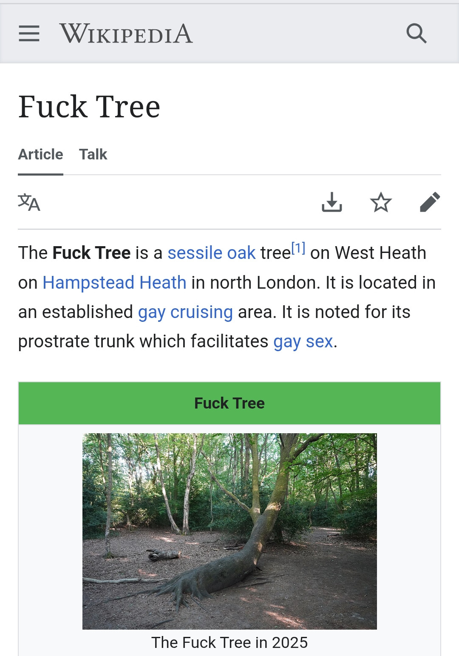Viewport: 459px width, 656px height.
Task: Click the words "prostrate trunk" in intro
Action: [x=76, y=341]
